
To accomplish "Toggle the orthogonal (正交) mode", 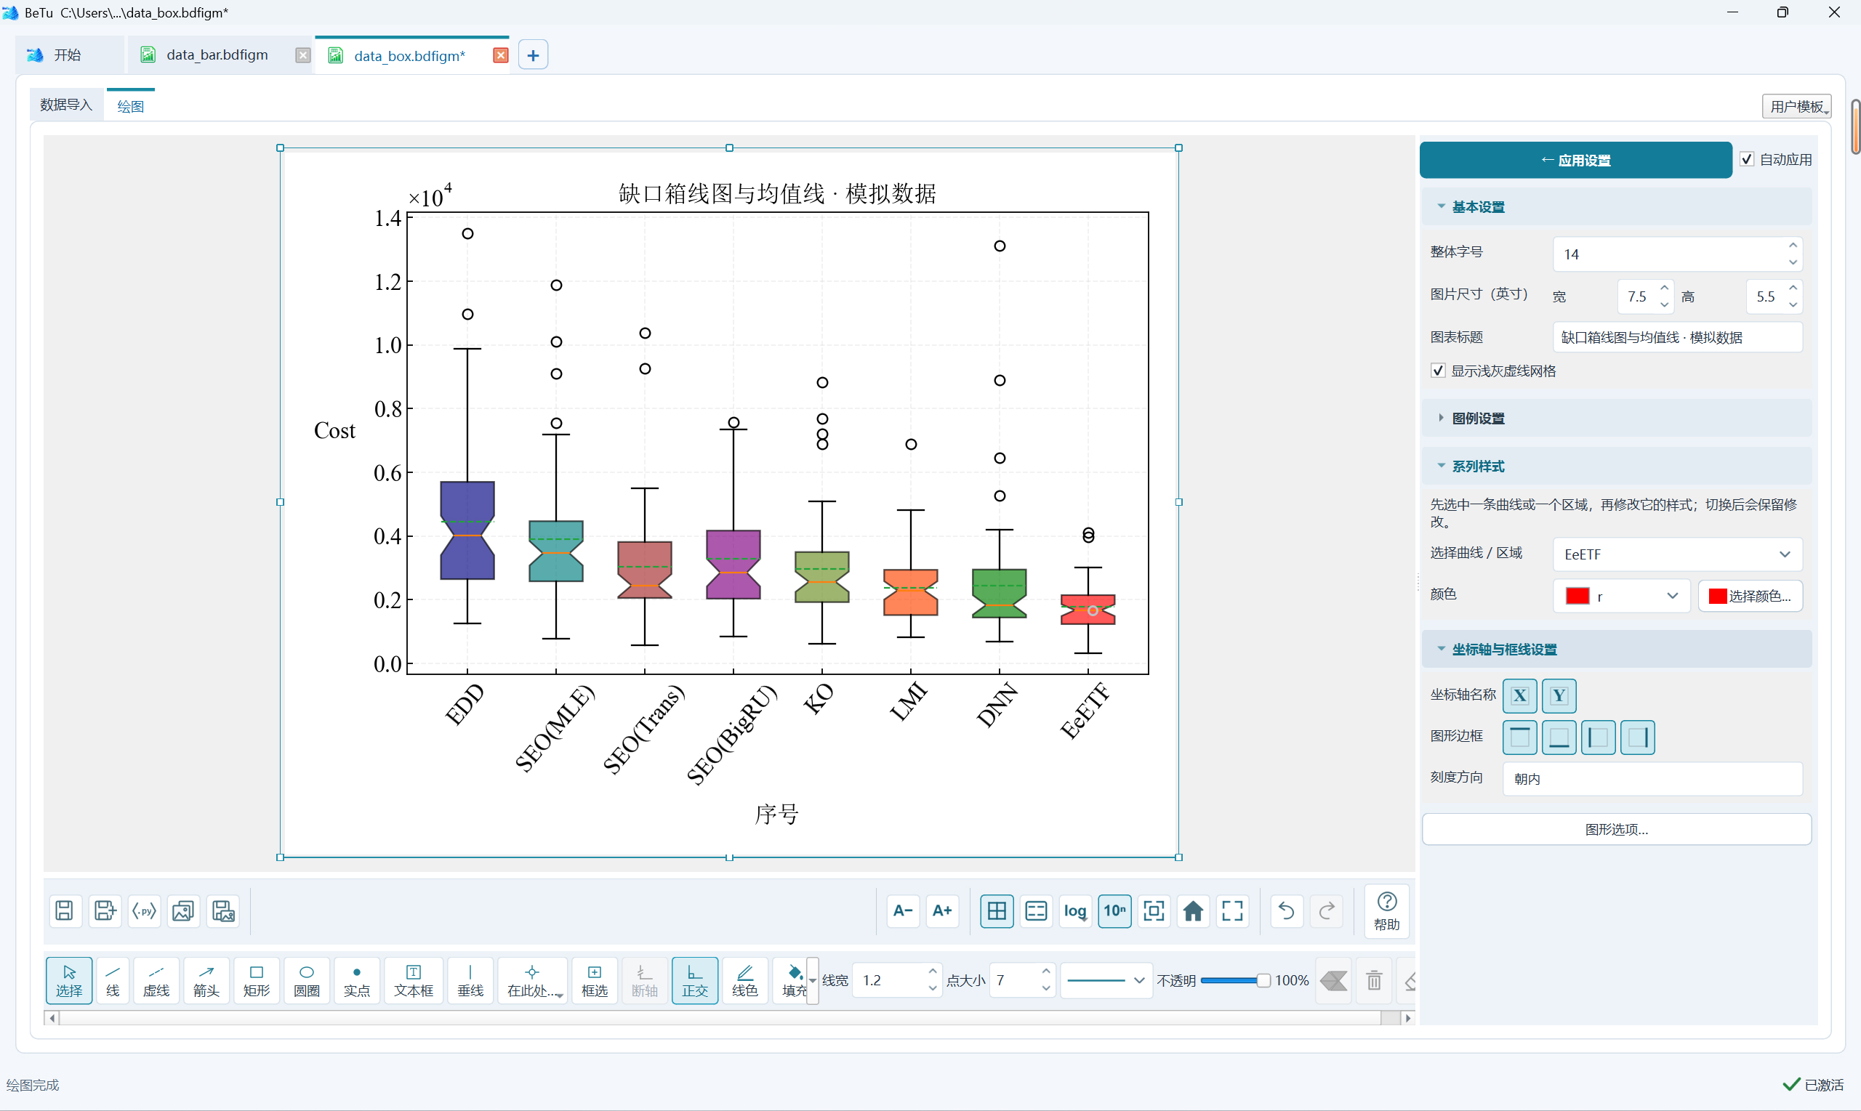I will [694, 980].
